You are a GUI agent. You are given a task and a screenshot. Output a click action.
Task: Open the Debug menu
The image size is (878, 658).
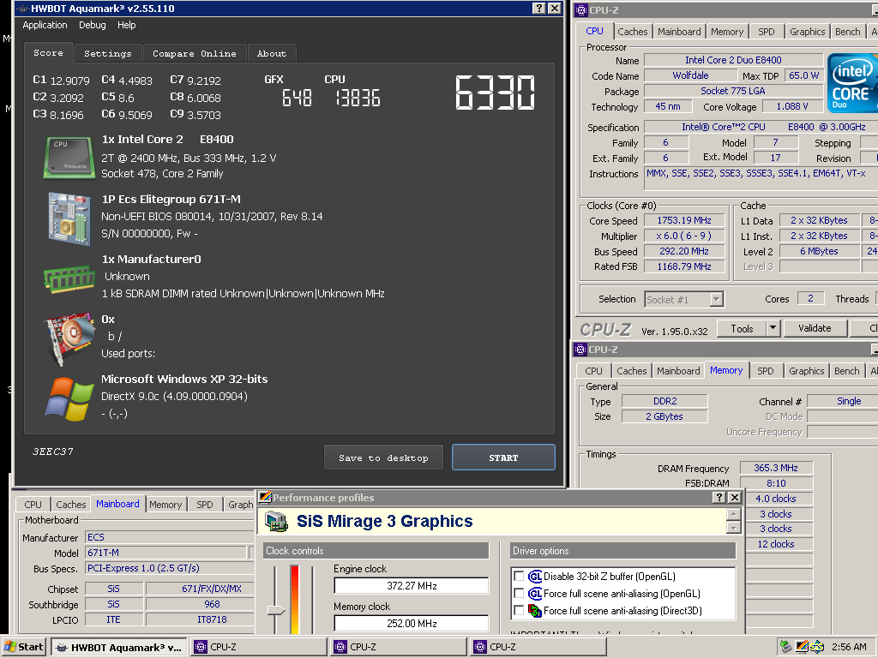point(93,25)
